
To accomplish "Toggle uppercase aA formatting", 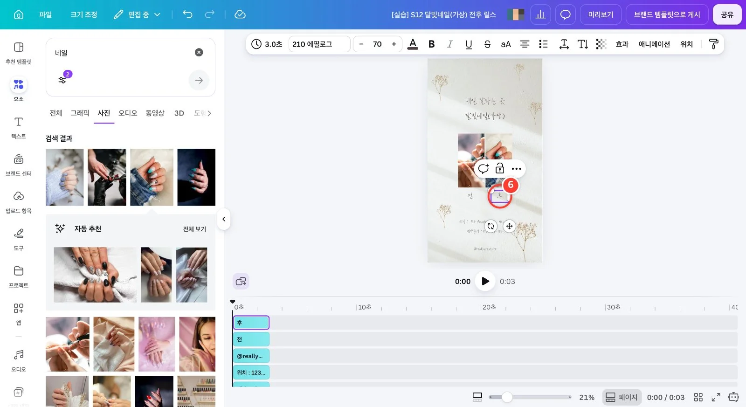I will (506, 44).
